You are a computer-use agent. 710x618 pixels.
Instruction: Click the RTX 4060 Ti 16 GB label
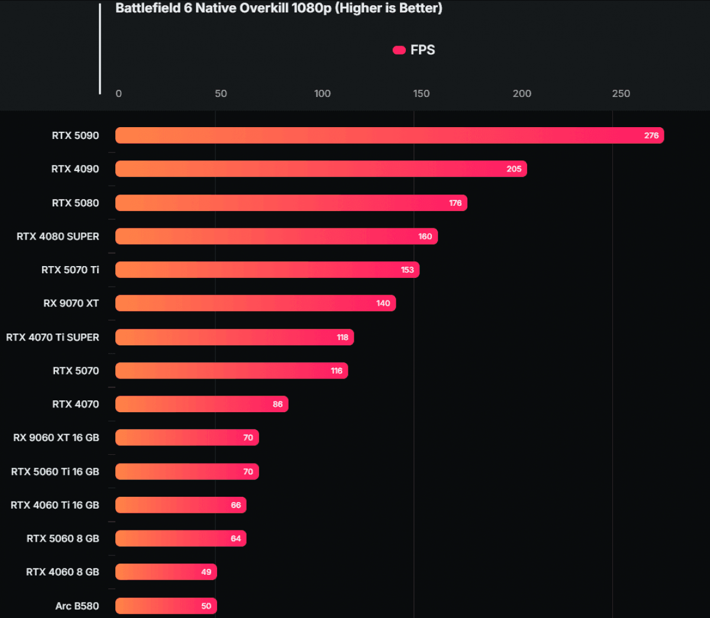point(55,505)
